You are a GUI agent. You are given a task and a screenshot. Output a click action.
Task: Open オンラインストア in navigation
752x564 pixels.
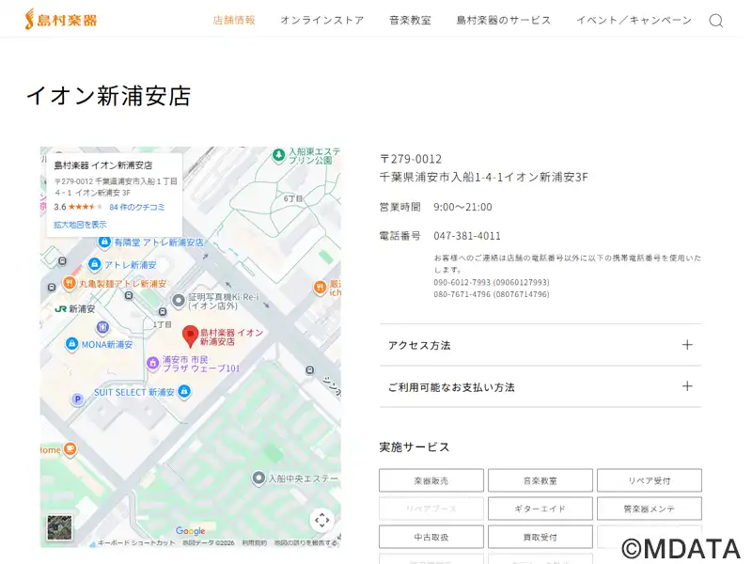pos(321,20)
